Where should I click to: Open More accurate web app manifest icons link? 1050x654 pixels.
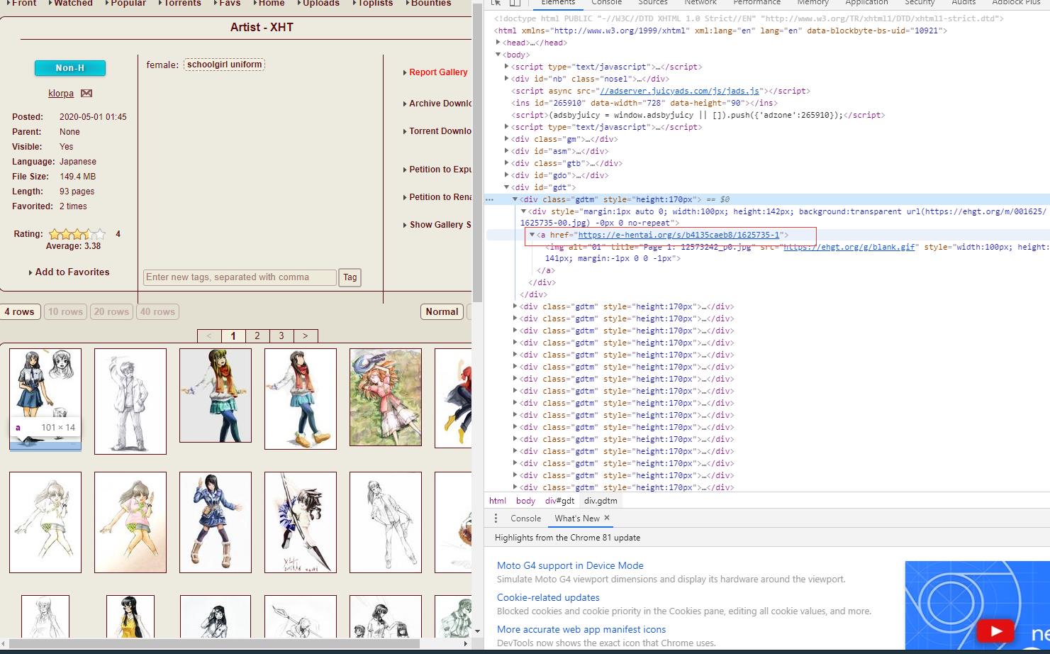point(581,629)
